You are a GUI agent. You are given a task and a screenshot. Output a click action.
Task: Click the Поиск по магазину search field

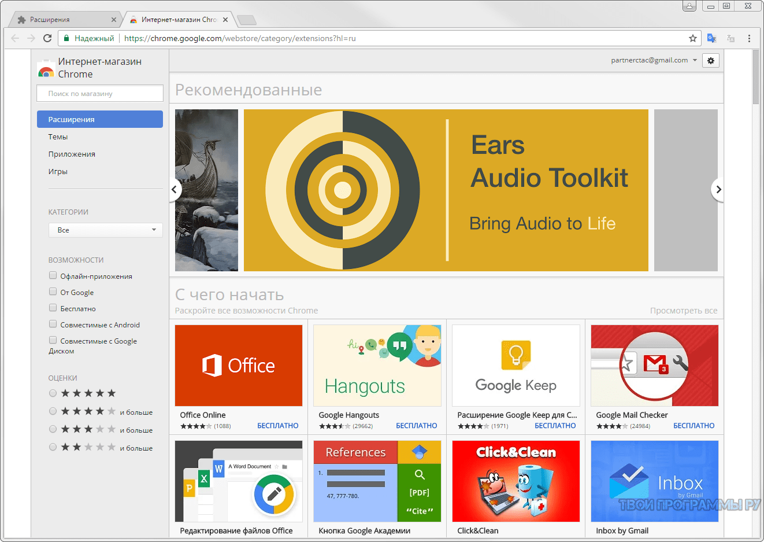(99, 93)
